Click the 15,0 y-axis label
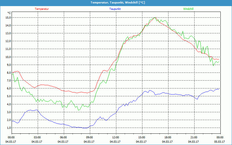Image resolution: width=232 pixels, height=145 pixels. point(8,18)
